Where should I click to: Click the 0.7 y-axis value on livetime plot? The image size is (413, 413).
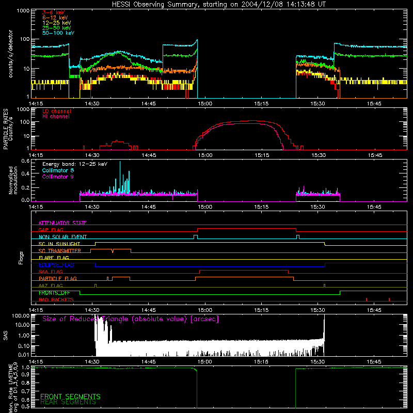25,391
